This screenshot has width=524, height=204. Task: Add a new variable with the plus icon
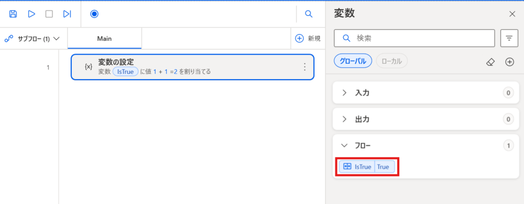[x=509, y=62]
